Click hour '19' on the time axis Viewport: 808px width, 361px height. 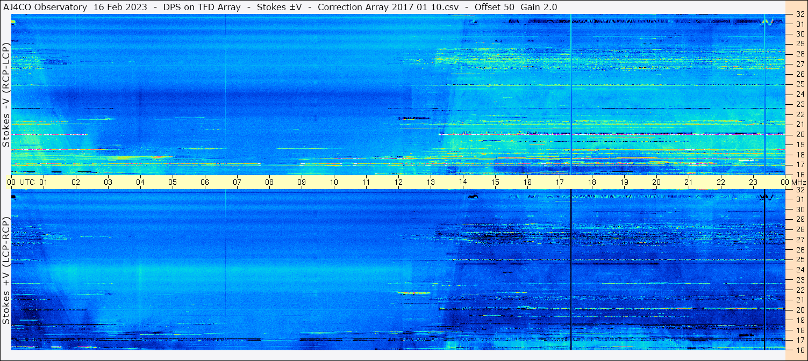point(624,182)
